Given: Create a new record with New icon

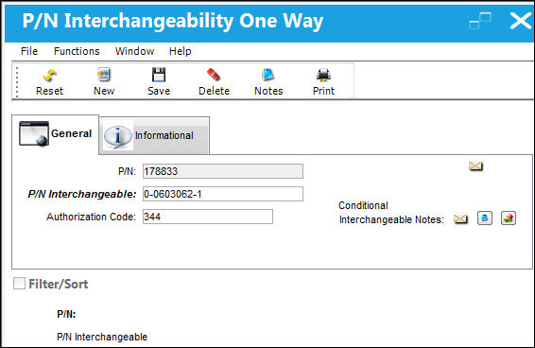Looking at the screenshot, I should [x=104, y=82].
